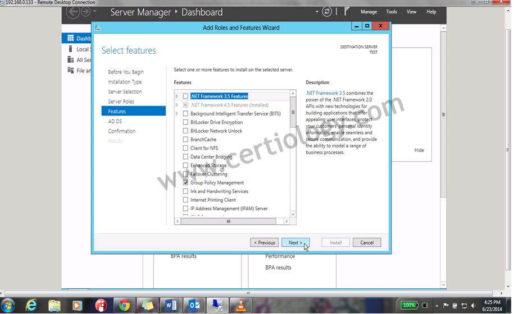Check IP Address Management (IPAM) Server checkbox
Image resolution: width=514 pixels, height=314 pixels.
click(185, 209)
